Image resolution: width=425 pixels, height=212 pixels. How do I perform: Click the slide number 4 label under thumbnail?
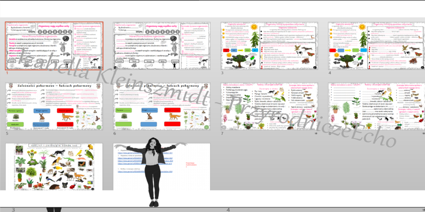(x=330, y=73)
